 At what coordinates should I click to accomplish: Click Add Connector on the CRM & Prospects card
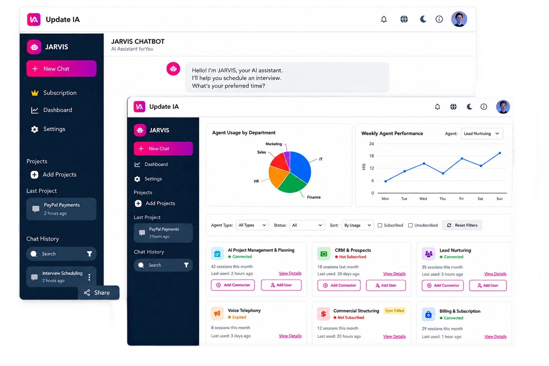point(339,286)
